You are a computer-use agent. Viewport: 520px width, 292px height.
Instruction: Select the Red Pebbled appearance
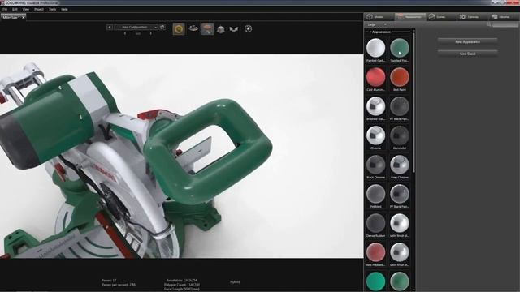(x=375, y=252)
